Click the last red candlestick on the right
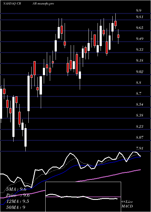 point(118,36)
